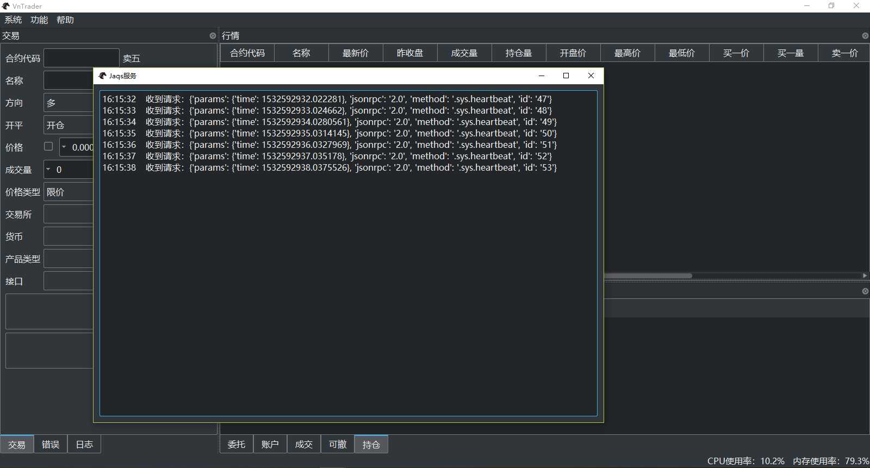This screenshot has width=870, height=468.
Task: Open the 帮助 menu
Action: tap(65, 20)
